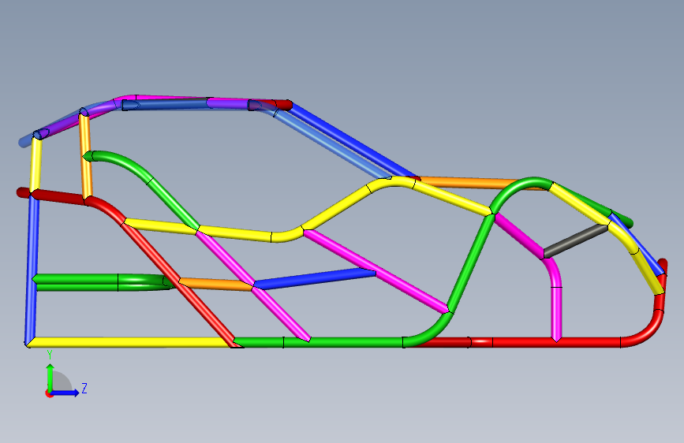Select the long yellow bottom rail tube
The height and width of the screenshot is (443, 684).
130,342
